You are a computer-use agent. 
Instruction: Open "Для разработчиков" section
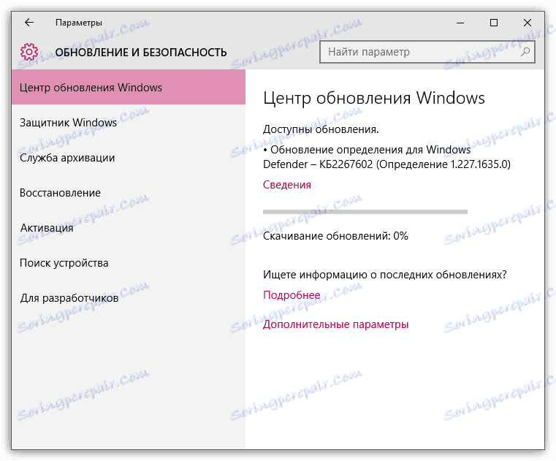tap(129, 298)
